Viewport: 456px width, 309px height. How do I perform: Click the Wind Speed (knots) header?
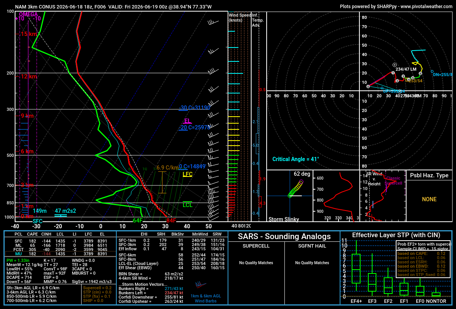click(x=240, y=18)
